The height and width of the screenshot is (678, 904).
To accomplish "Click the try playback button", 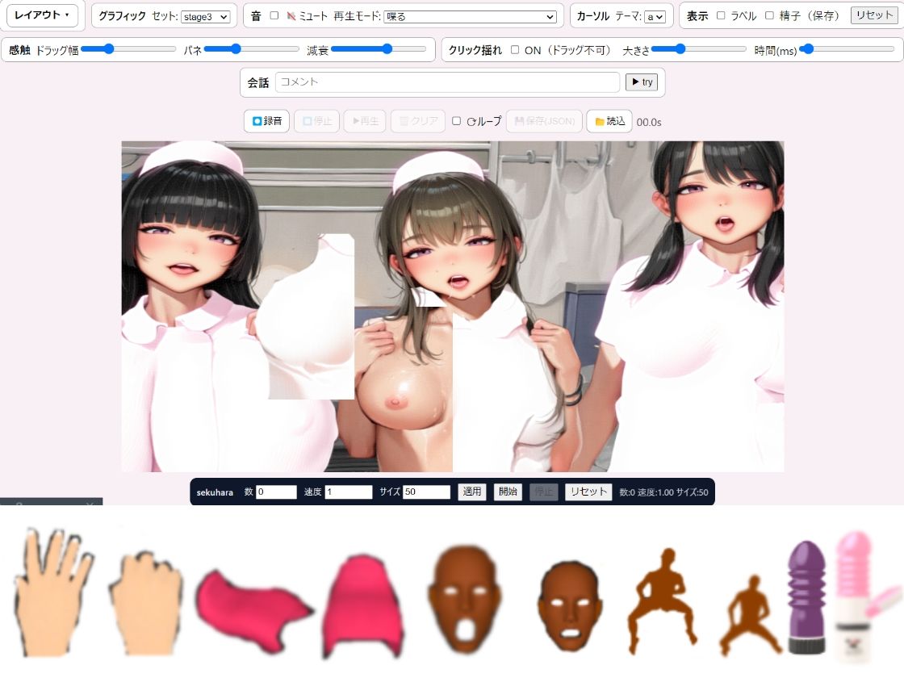I will tap(642, 82).
